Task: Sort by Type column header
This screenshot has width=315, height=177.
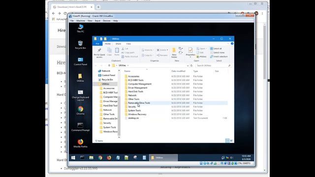Action: (x=195, y=71)
